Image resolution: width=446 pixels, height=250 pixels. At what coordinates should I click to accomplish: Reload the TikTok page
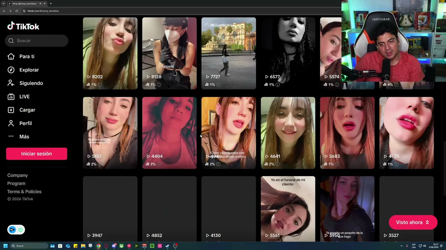[16, 11]
